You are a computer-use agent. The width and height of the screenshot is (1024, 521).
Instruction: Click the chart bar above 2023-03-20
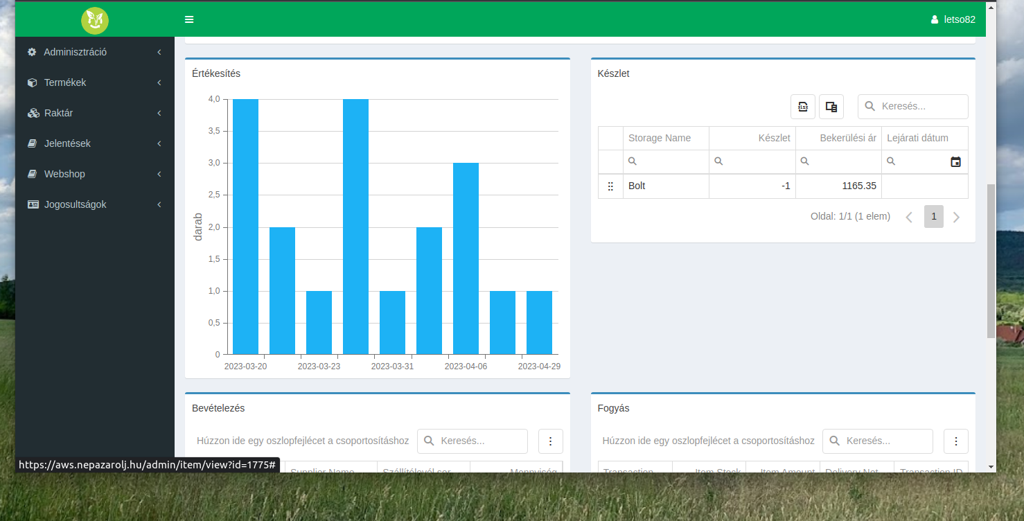click(245, 227)
